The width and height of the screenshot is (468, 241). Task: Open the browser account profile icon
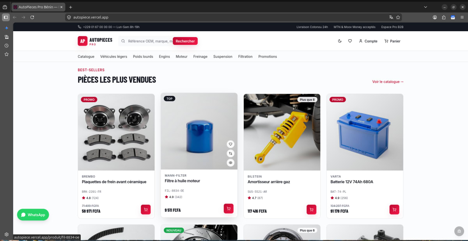coord(435,17)
